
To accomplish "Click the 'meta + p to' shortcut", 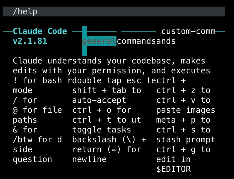I will pos(183,120).
